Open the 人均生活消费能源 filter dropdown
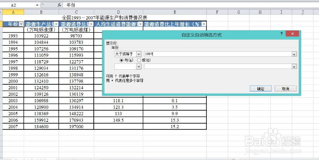 [x=141, y=24]
